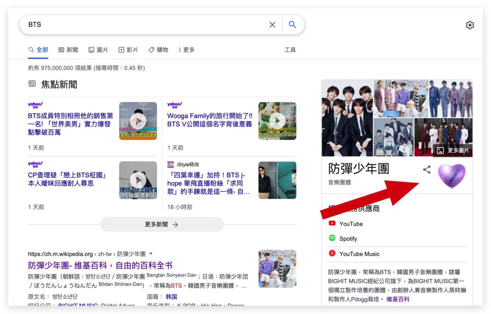Screen dimensions: 491x314
Task: Clear the BTS search query
Action: tap(272, 25)
